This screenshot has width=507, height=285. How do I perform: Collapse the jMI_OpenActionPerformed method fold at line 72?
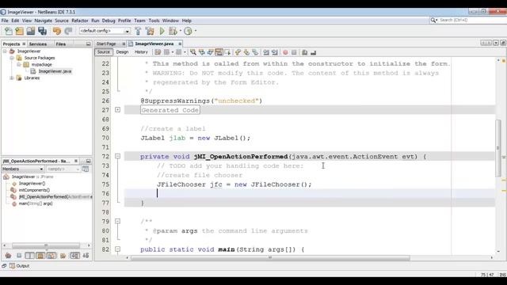click(118, 157)
